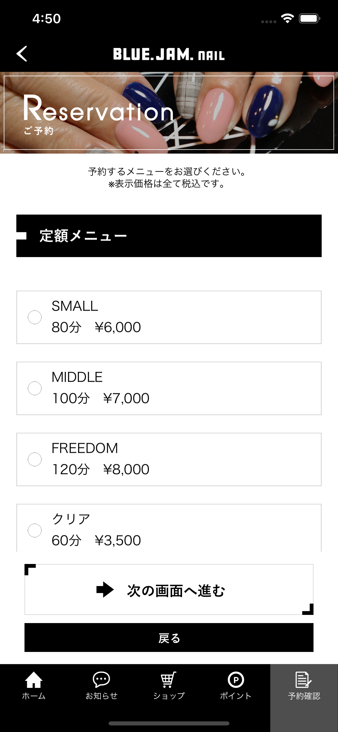Screen dimensions: 338x732
Task: Click the 次の画面へ進む button
Action: 169,589
